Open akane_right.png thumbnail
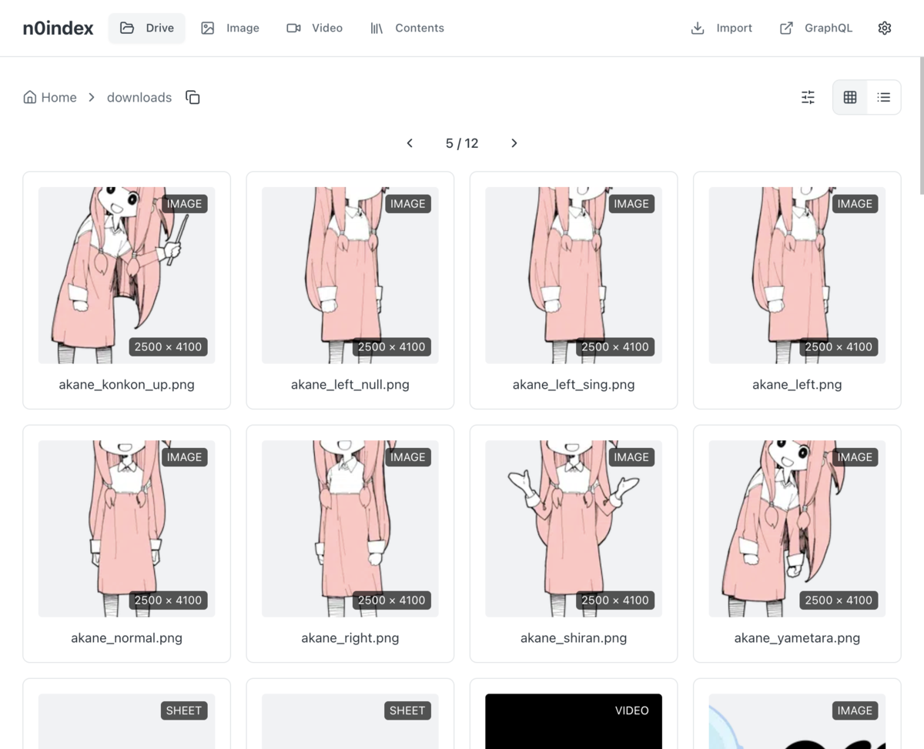This screenshot has width=924, height=749. click(350, 528)
